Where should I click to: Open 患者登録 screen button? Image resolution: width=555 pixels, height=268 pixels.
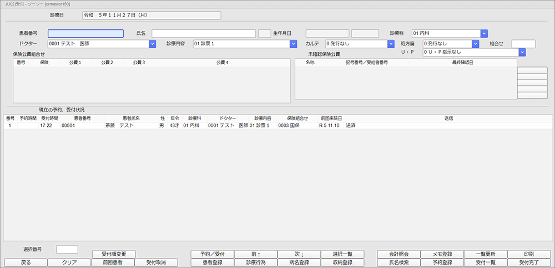click(212, 262)
